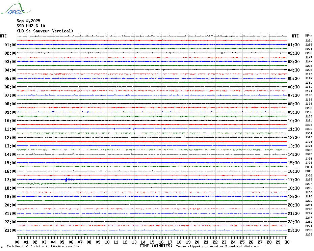Click the DC offset value 2252
This screenshot has height=251, width=314.
pos(309,53)
